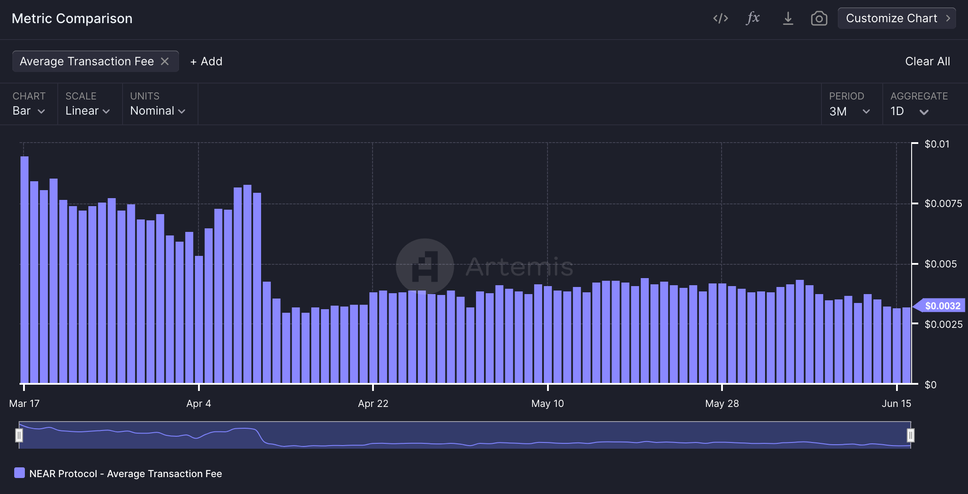Screen dimensions: 968x494
Task: Grab the right range slider handle
Action: point(910,435)
